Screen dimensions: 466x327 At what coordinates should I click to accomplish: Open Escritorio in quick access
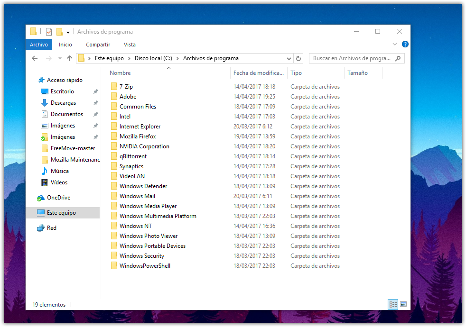click(62, 91)
